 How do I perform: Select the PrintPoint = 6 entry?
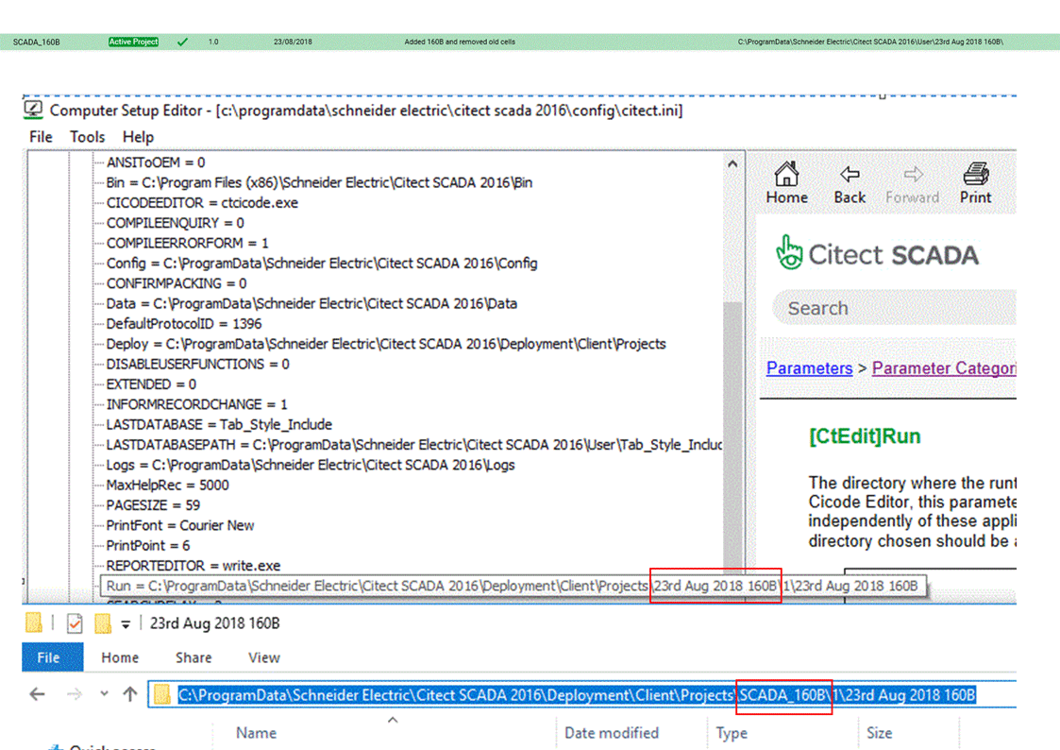[148, 545]
